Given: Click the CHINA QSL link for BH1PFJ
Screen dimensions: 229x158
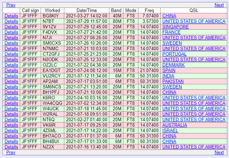Looking at the screenshot, I should click(x=169, y=92).
